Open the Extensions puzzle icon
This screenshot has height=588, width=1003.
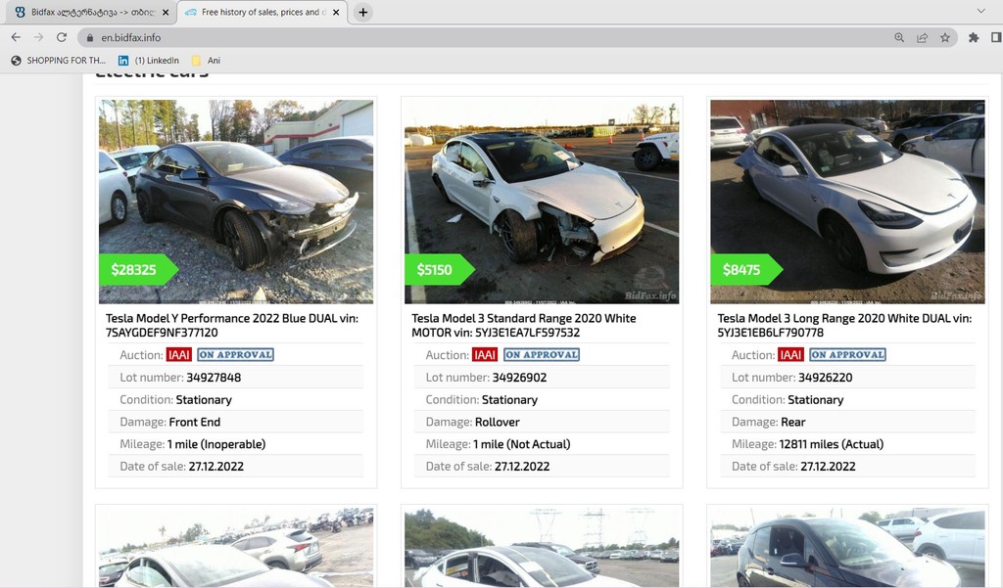pyautogui.click(x=974, y=38)
